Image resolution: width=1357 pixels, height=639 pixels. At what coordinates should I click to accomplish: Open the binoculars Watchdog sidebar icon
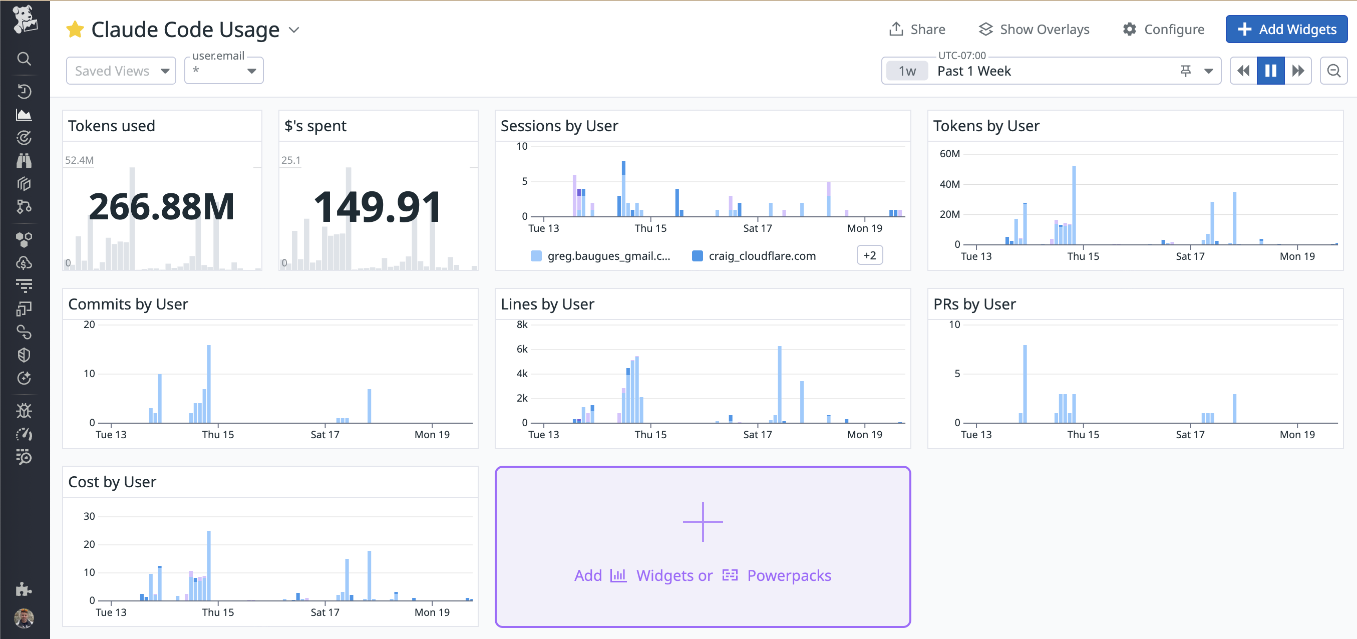(24, 161)
